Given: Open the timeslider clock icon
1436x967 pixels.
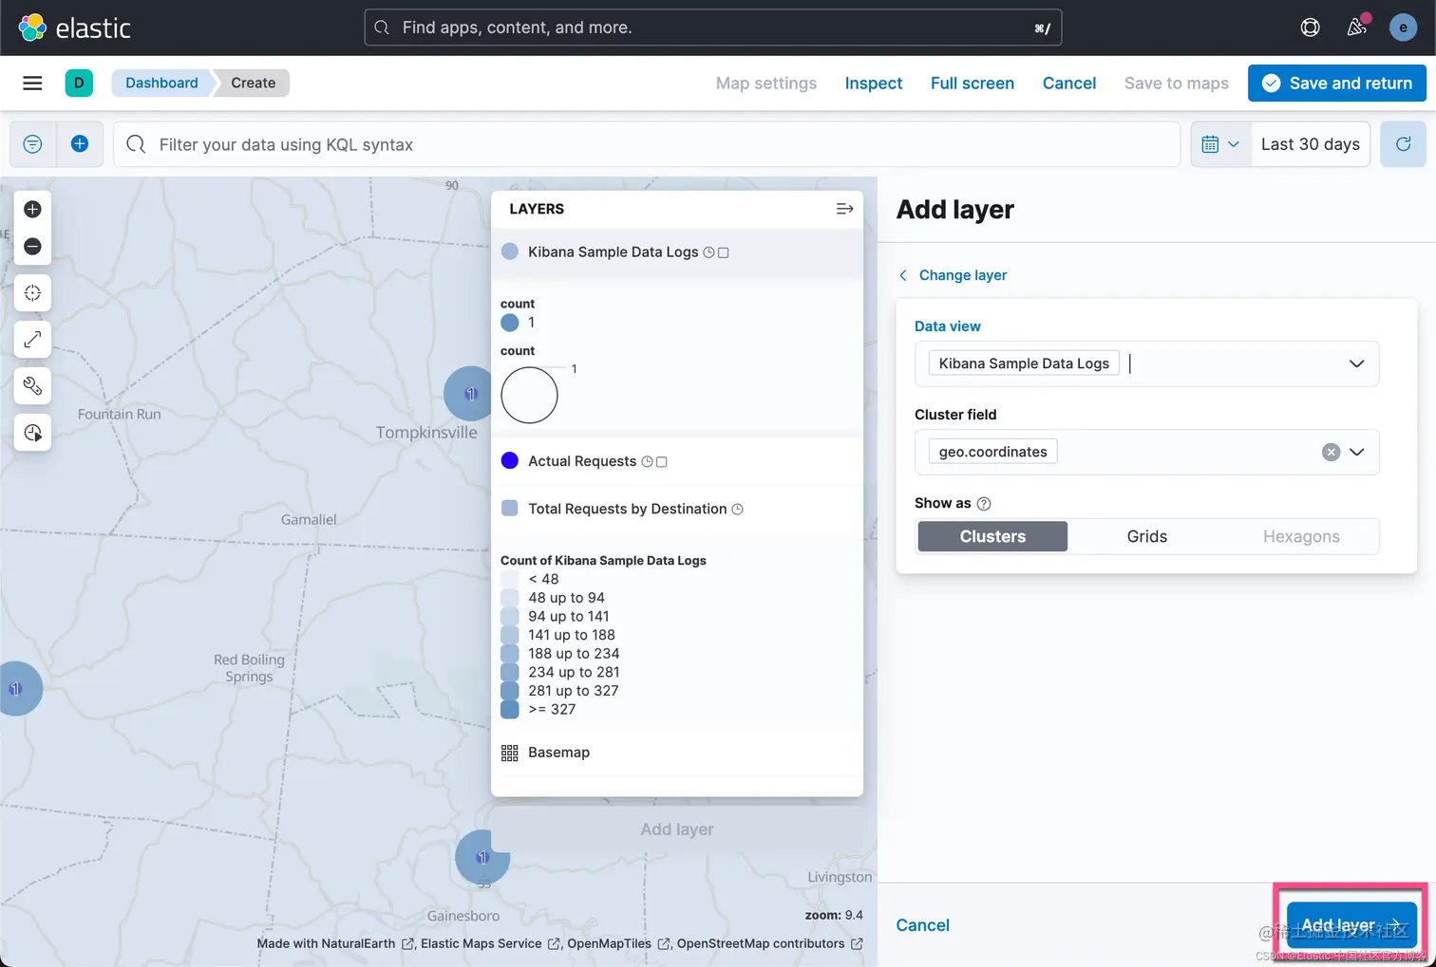Looking at the screenshot, I should [x=32, y=433].
